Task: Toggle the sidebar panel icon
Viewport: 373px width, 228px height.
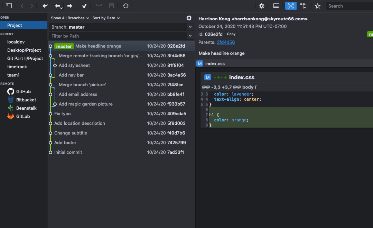Action: coord(9,6)
